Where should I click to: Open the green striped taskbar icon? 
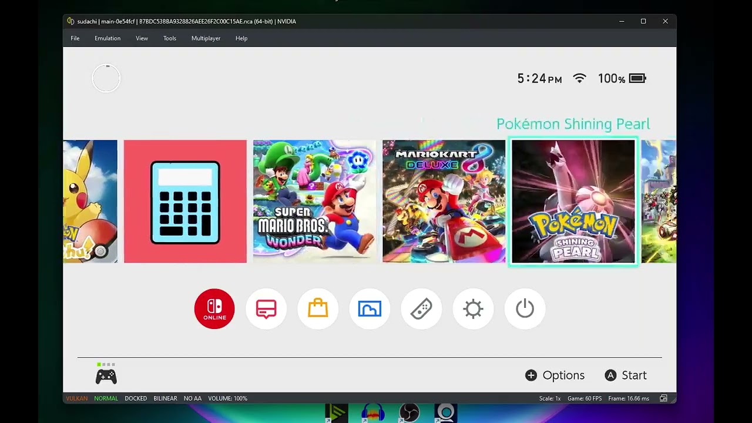point(337,413)
